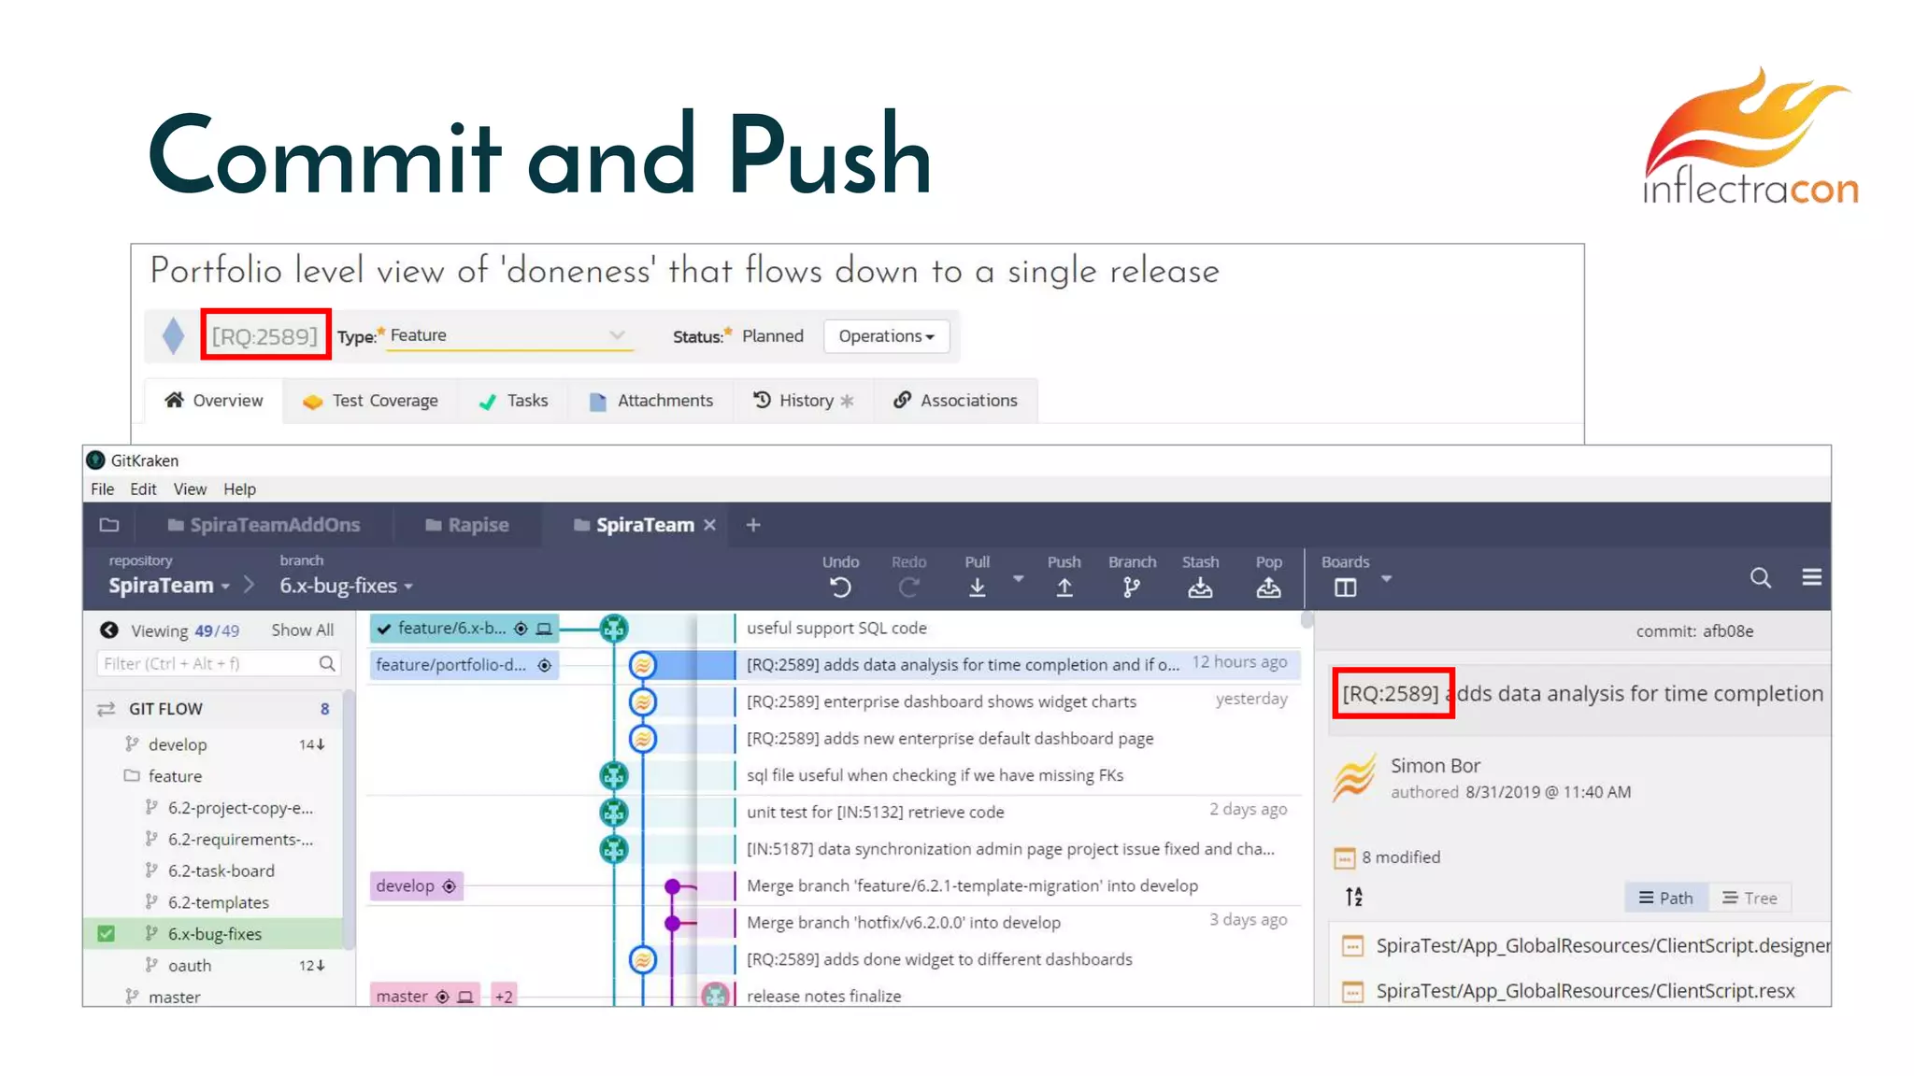Click the commit list scrollbar
The width and height of the screenshot is (1914, 1076).
[x=1307, y=620]
